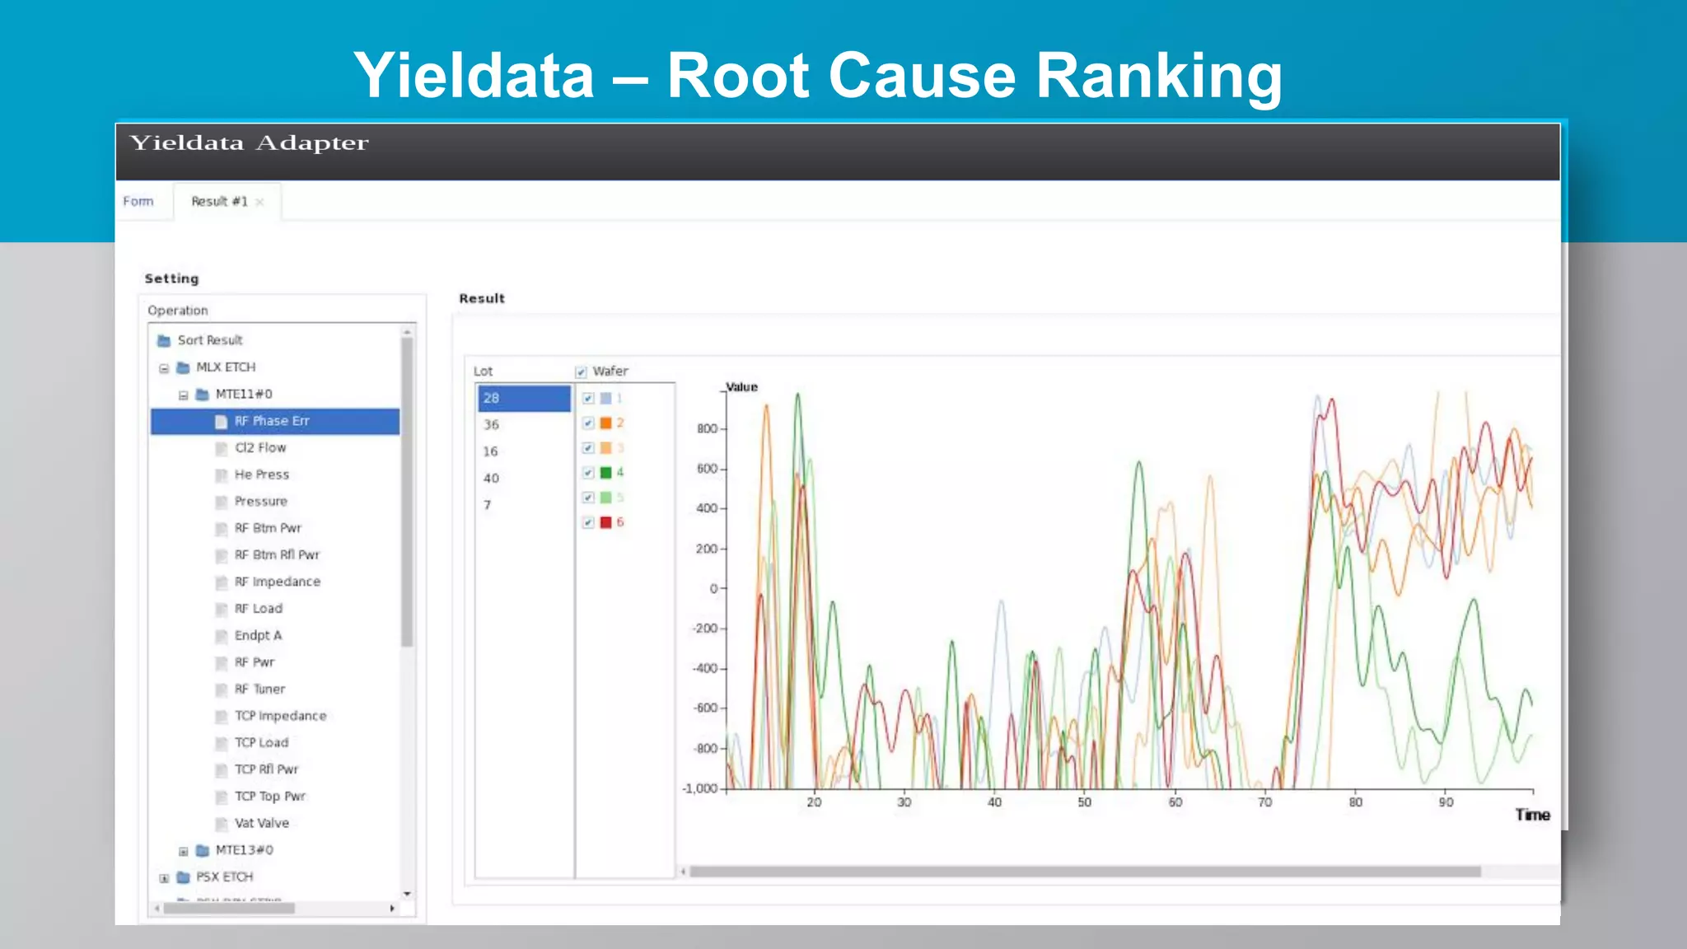The image size is (1687, 949).
Task: Select lot 16 in the Lot list
Action: [x=524, y=451]
